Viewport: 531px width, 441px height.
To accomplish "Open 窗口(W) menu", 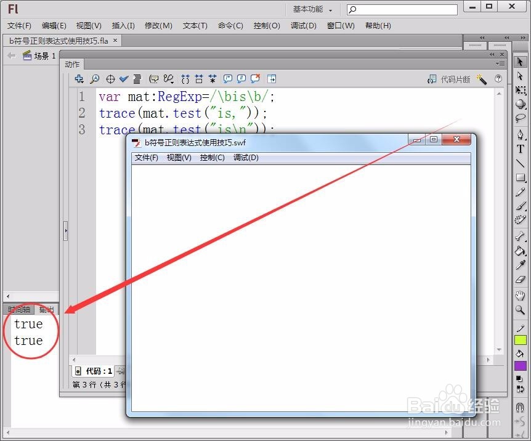I will [341, 26].
